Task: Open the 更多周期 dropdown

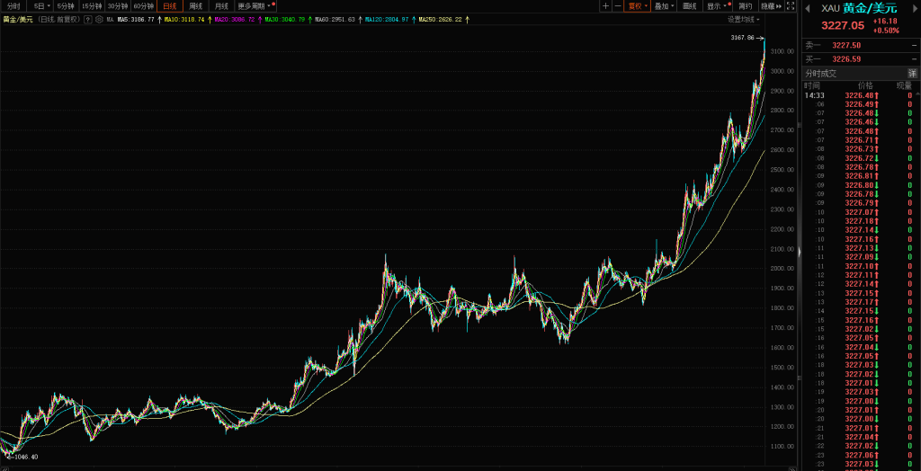Action: tap(255, 6)
